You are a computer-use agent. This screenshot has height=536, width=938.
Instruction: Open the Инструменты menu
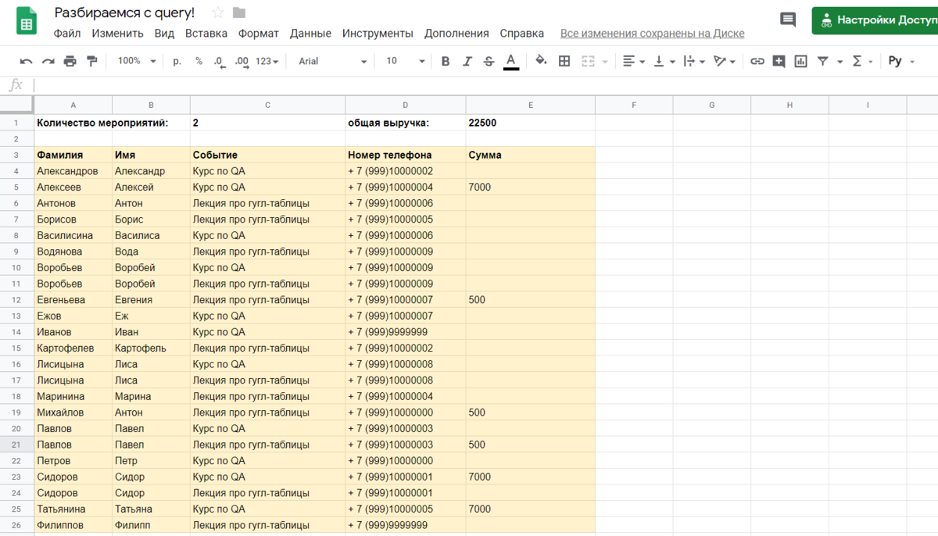pyautogui.click(x=378, y=34)
